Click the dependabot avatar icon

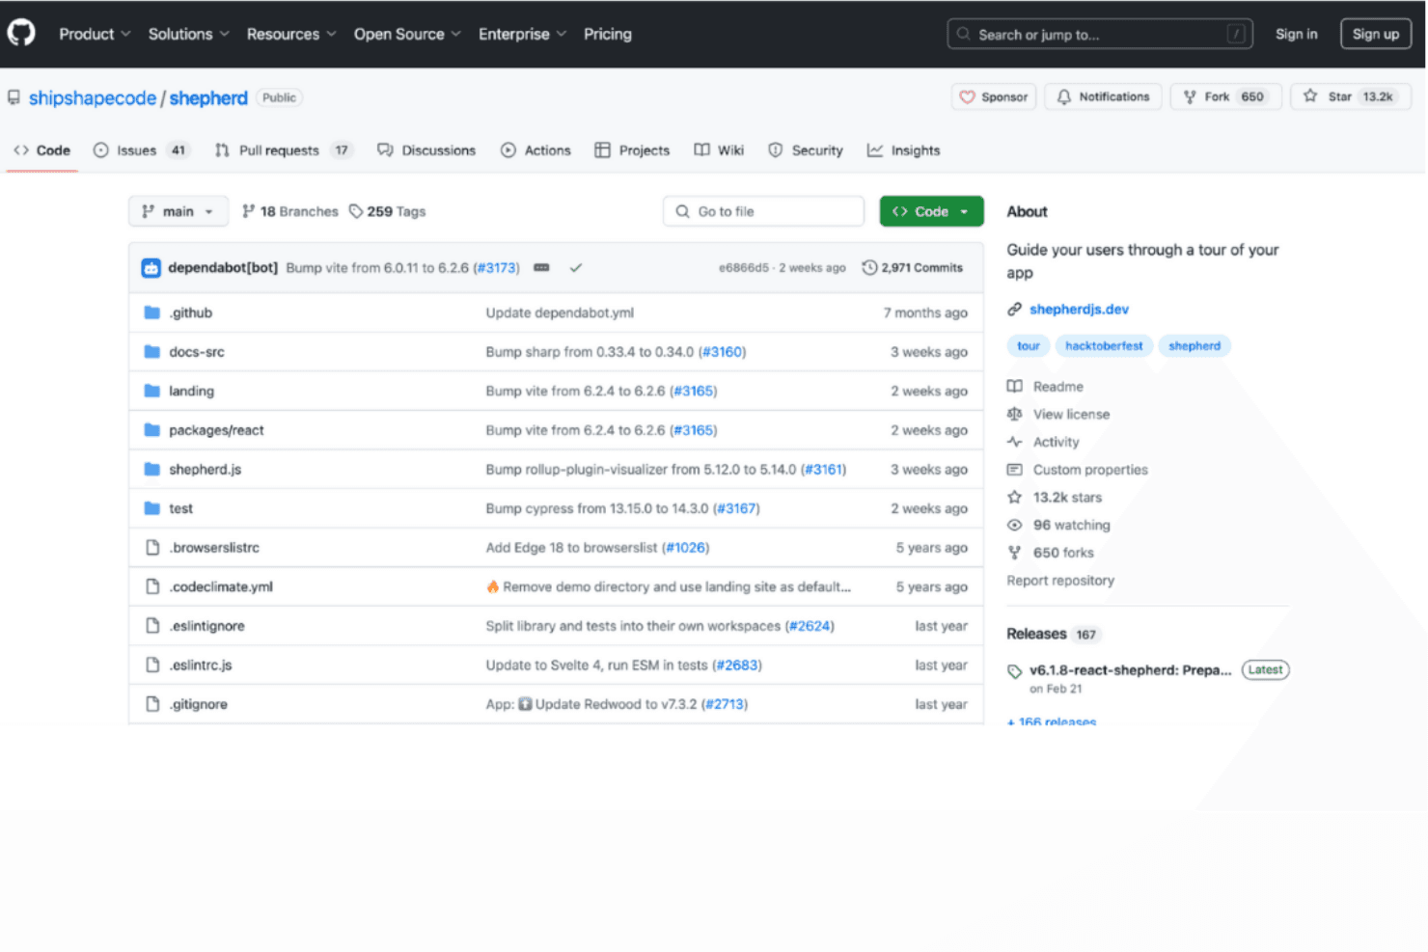click(x=151, y=268)
